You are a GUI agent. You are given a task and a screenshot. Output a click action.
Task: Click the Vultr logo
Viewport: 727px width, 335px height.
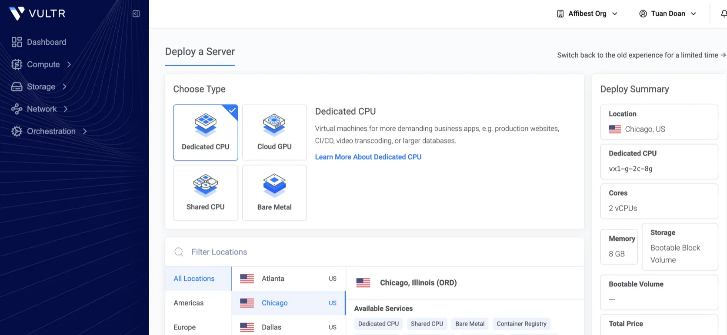(x=37, y=13)
